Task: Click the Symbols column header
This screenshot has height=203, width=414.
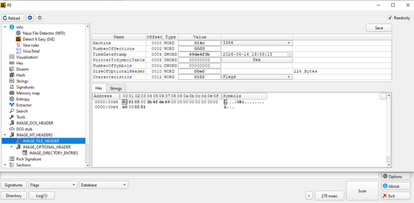Action: [x=244, y=96]
